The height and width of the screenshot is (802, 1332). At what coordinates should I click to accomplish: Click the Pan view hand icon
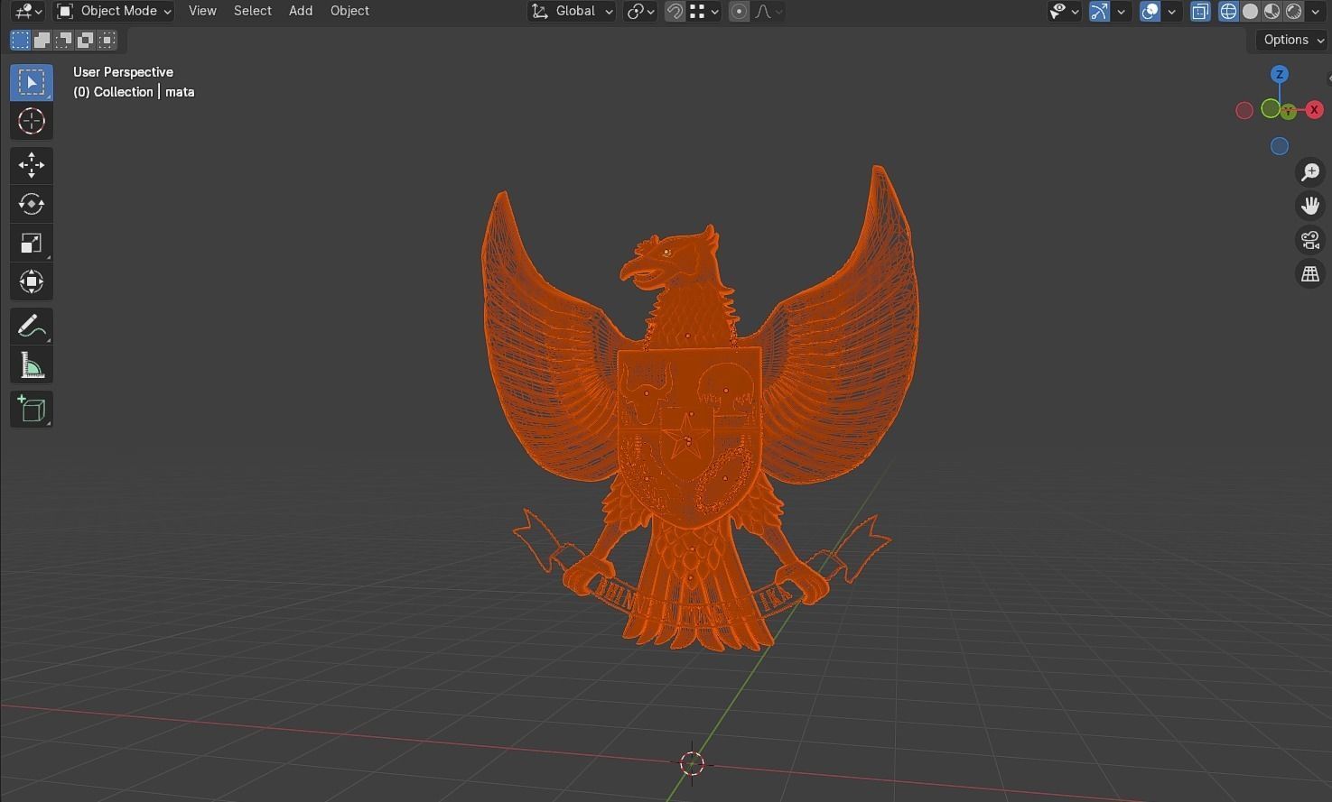1310,206
